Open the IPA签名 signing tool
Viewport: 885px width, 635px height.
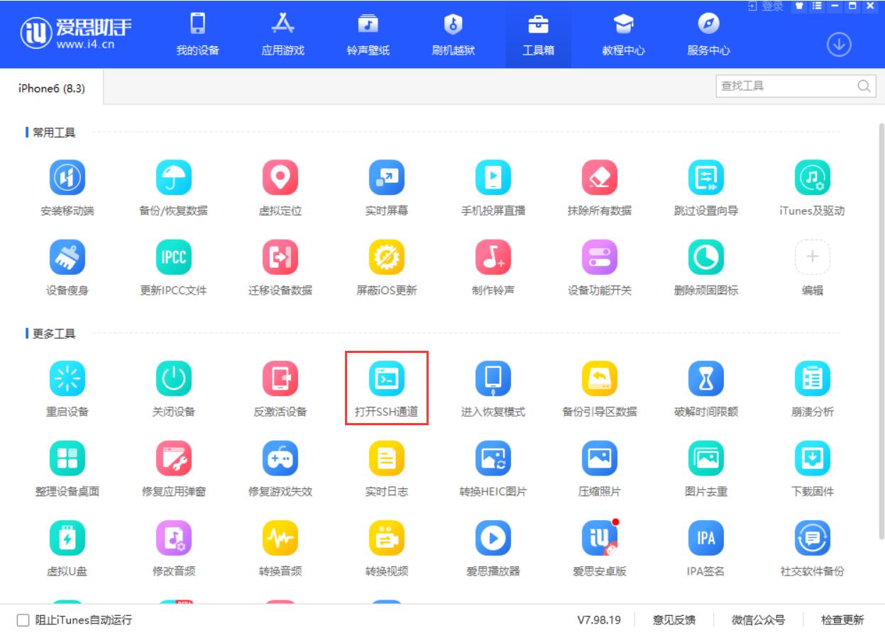coord(707,540)
